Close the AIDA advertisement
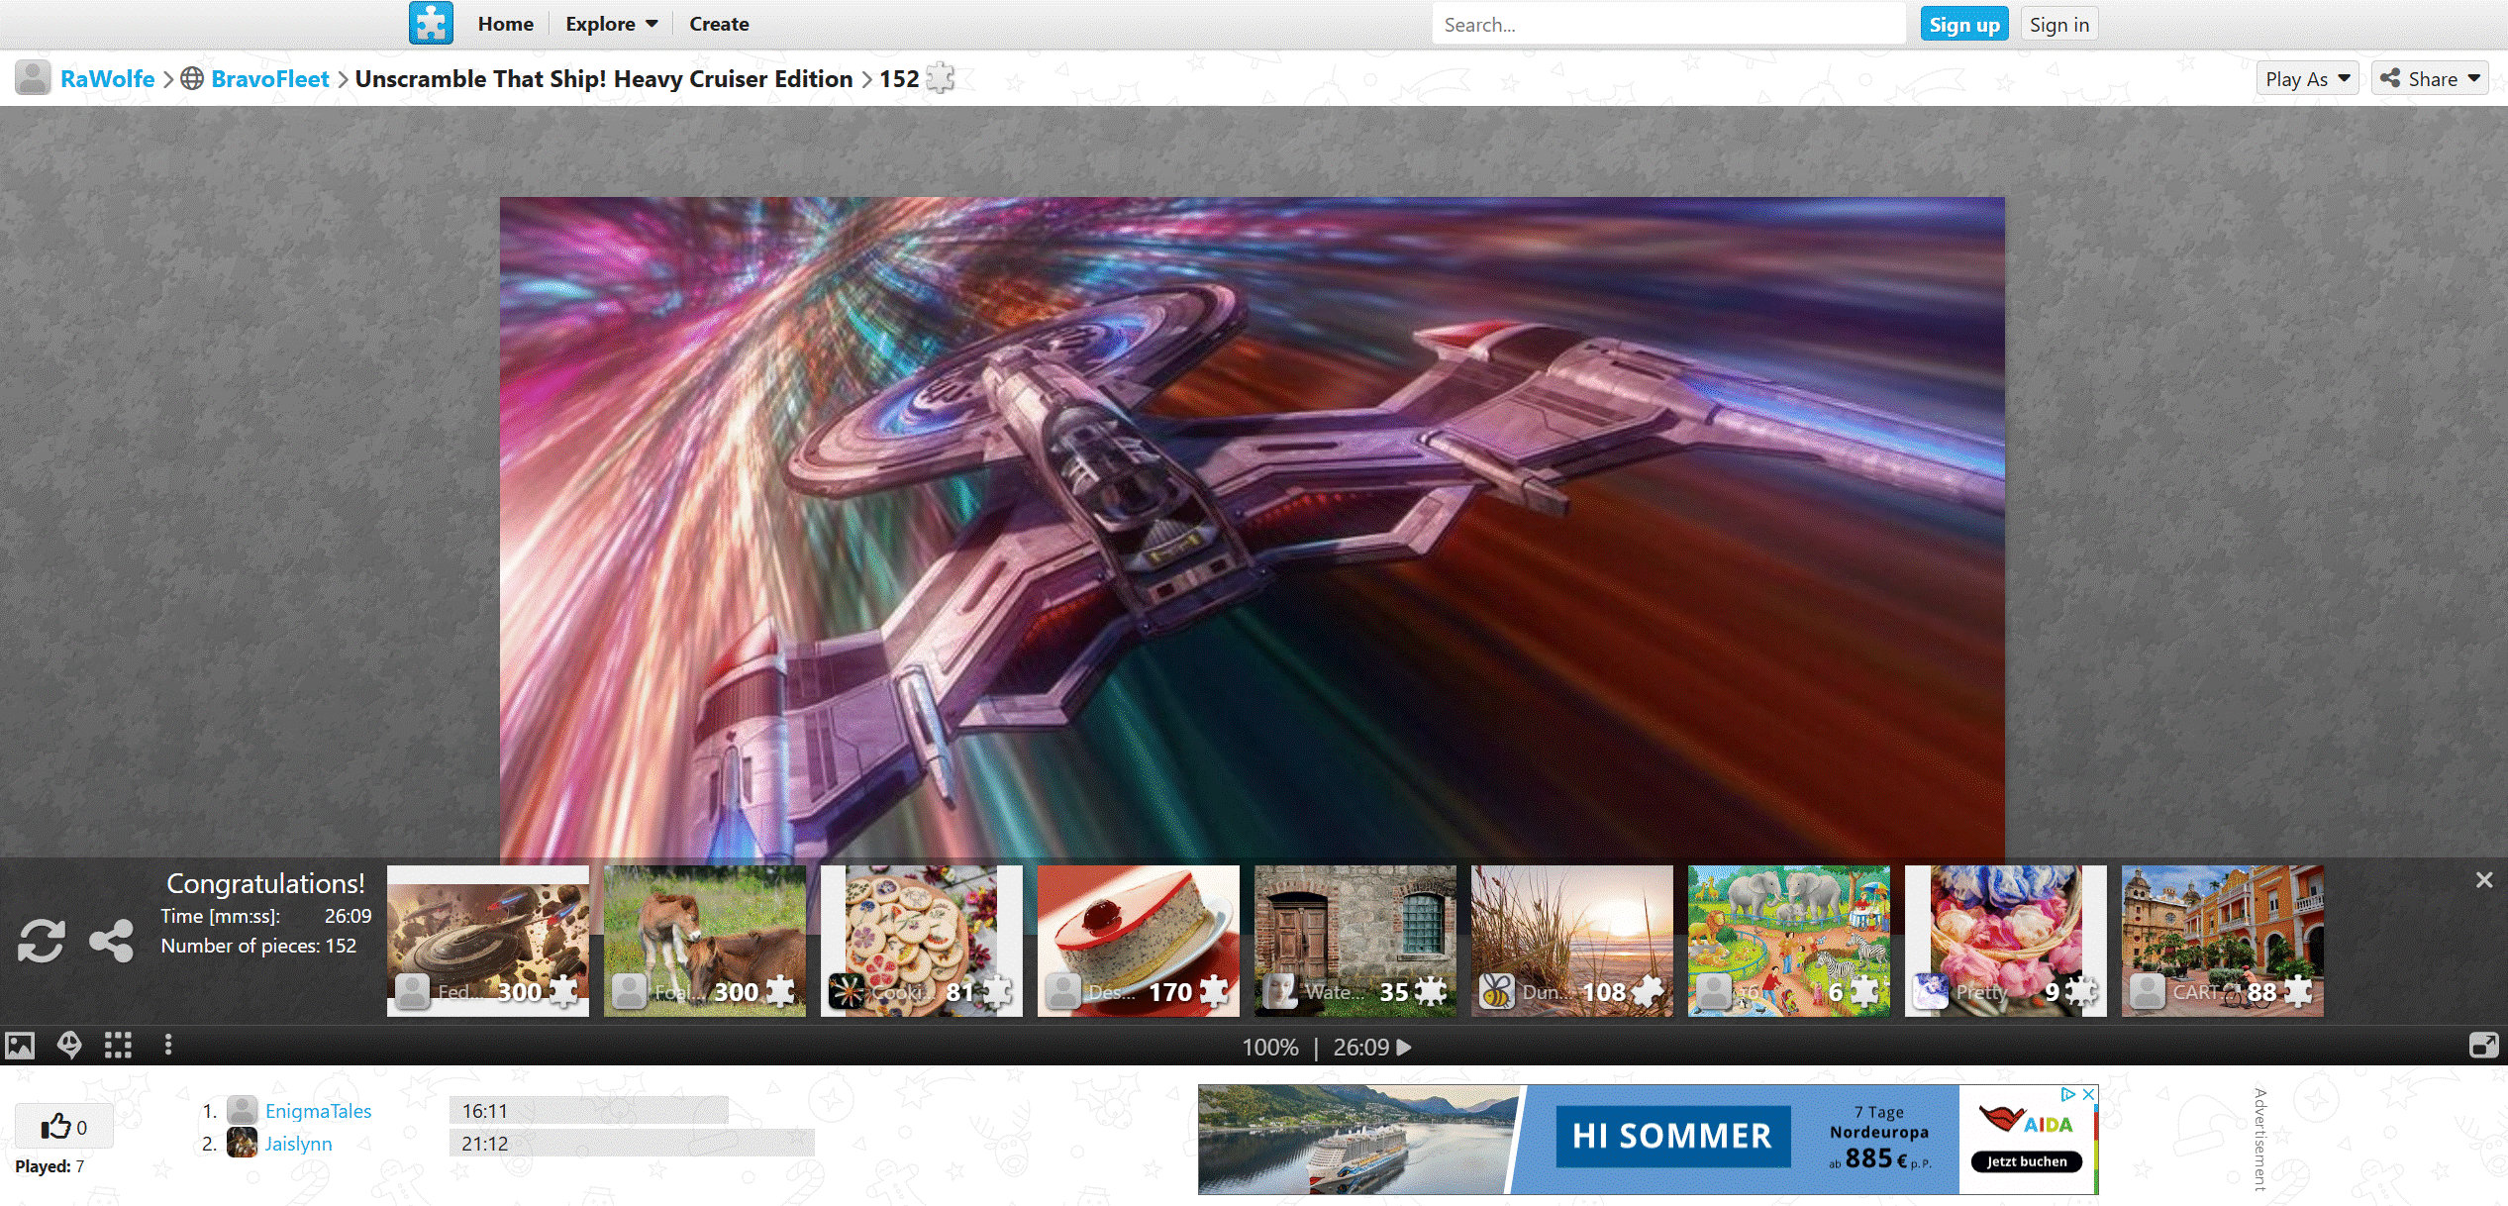Image resolution: width=2508 pixels, height=1206 pixels. point(2087,1094)
